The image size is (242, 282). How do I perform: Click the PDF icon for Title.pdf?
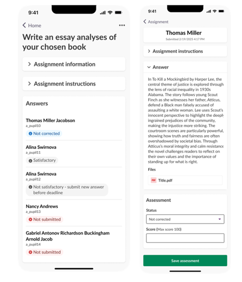click(x=154, y=180)
